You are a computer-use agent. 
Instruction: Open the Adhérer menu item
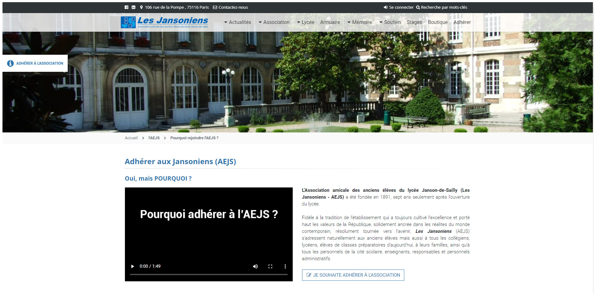click(x=462, y=22)
